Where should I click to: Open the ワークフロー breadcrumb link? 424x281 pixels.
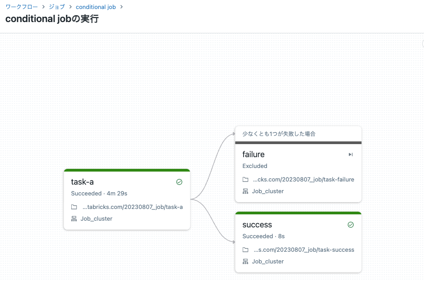pos(22,7)
